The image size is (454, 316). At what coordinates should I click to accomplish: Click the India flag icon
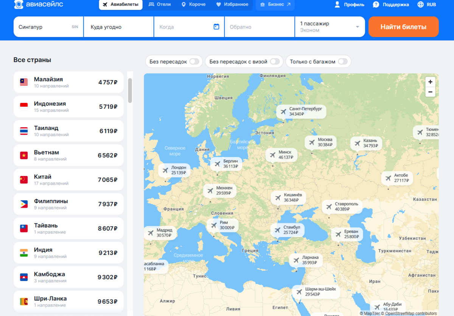24,252
